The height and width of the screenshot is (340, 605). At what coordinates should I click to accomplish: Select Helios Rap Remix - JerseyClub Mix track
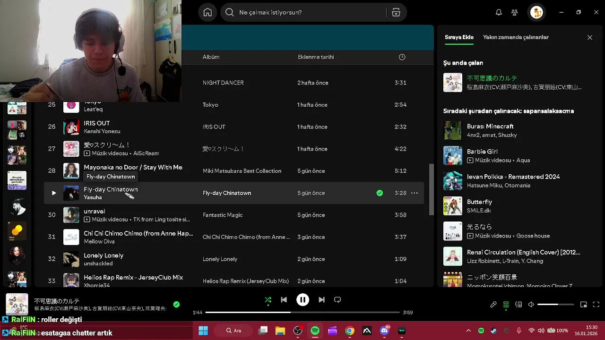pos(133,277)
